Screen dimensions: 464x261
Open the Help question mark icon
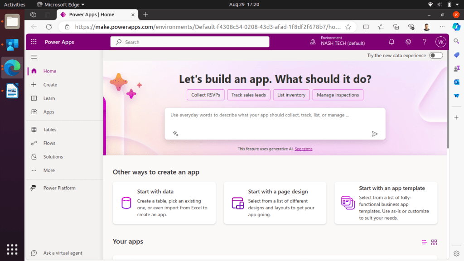pos(424,41)
